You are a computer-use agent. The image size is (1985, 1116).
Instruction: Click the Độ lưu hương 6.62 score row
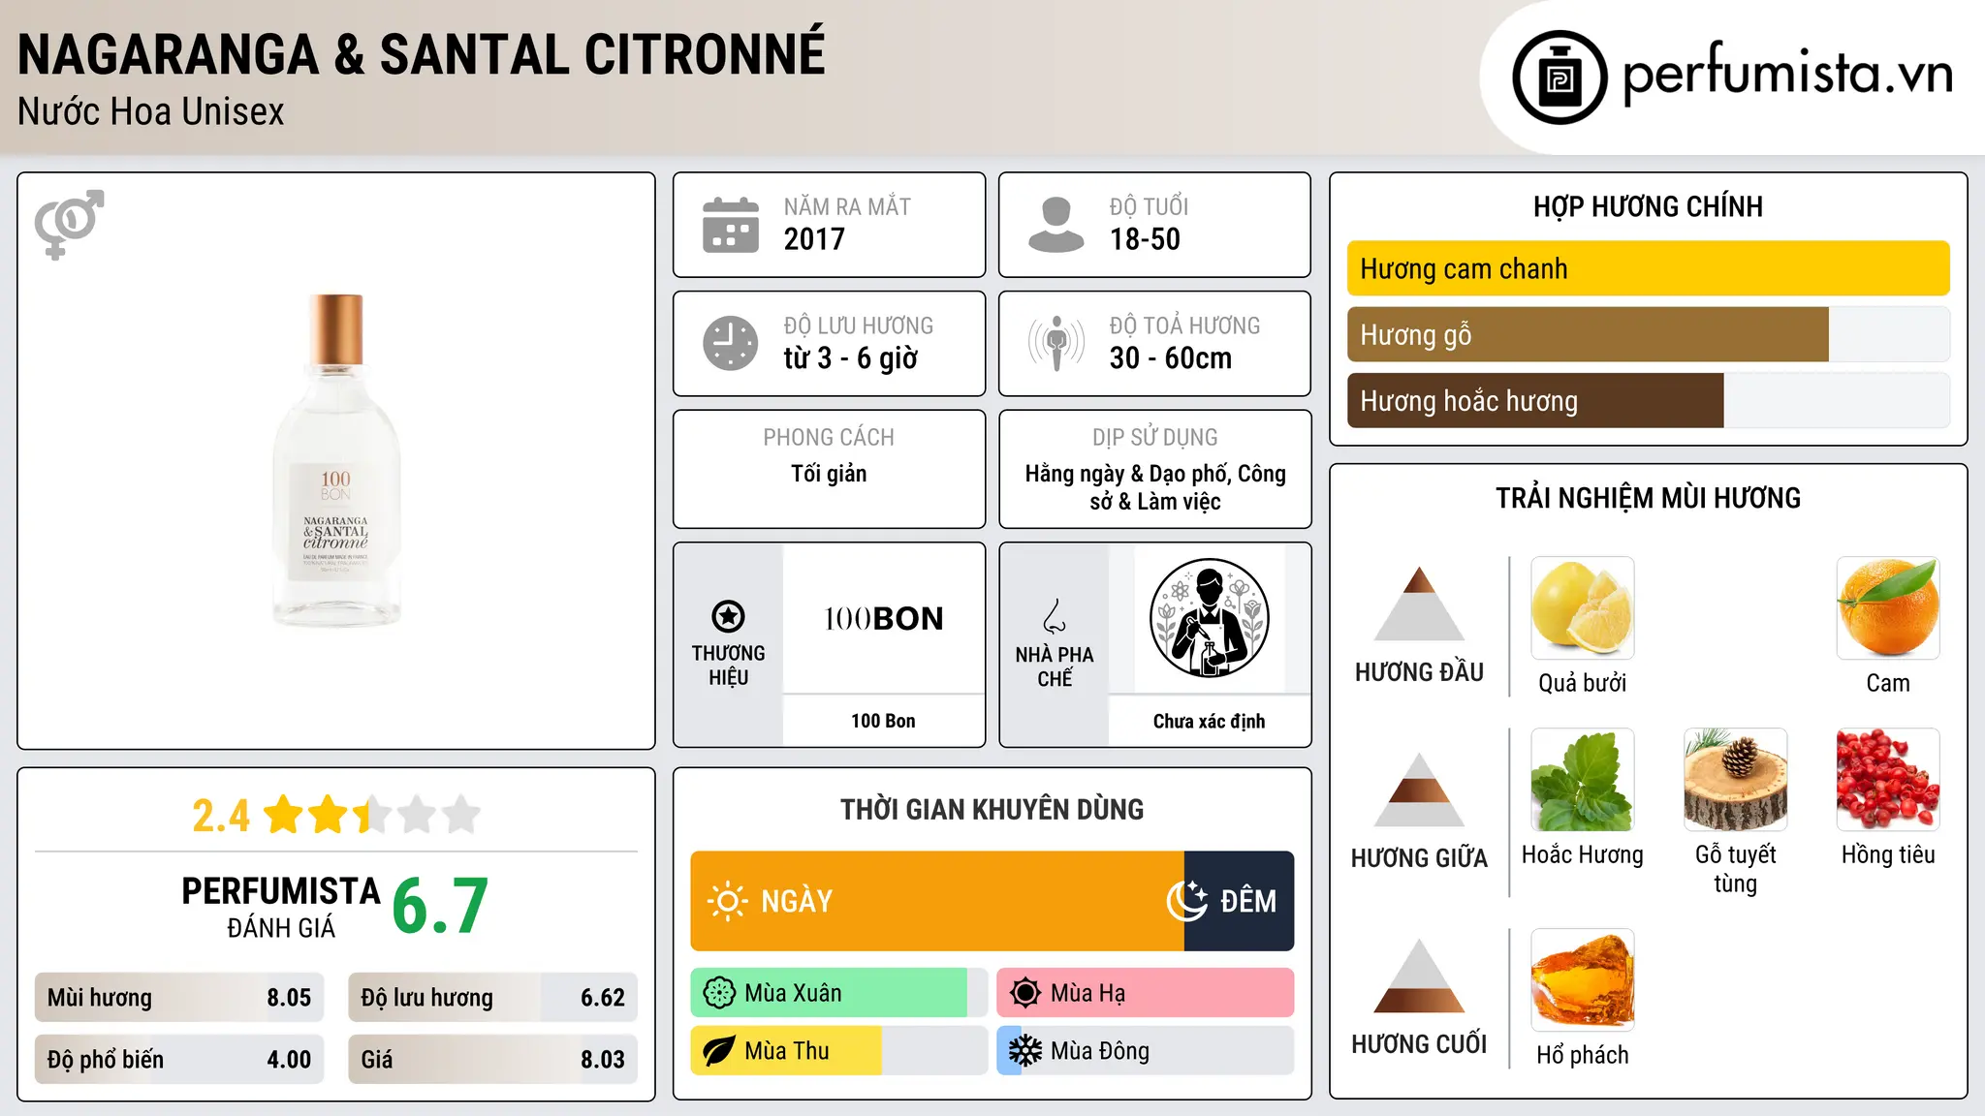click(x=492, y=998)
